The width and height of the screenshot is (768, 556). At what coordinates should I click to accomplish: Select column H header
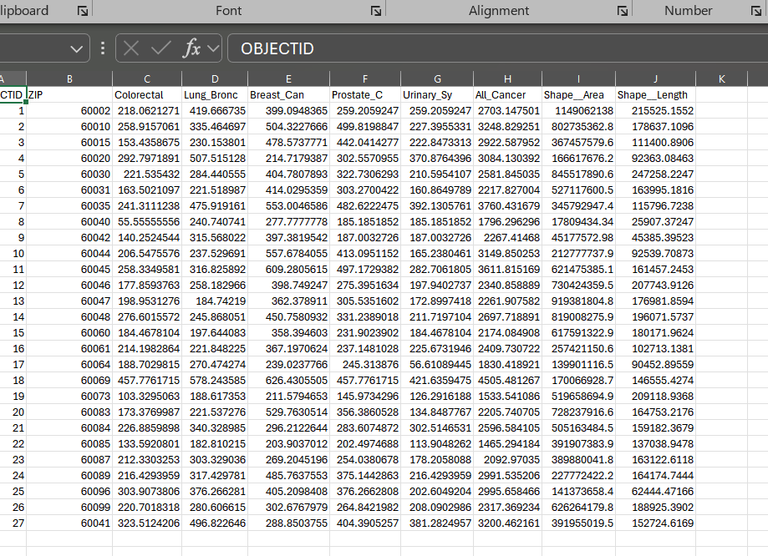(x=507, y=78)
